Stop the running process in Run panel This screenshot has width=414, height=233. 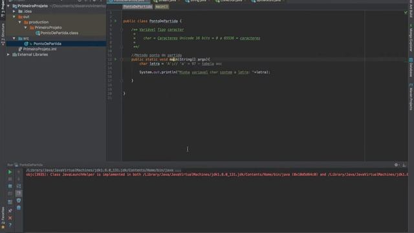point(10,179)
